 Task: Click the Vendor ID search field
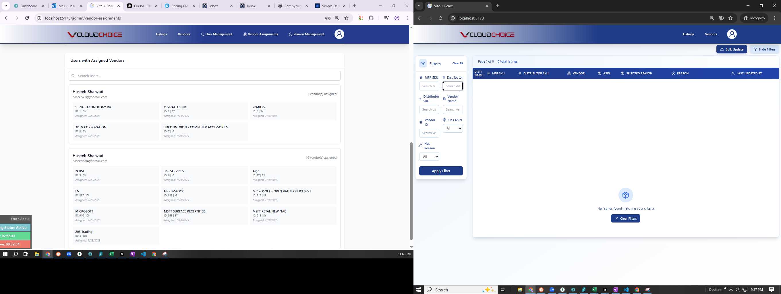click(429, 133)
